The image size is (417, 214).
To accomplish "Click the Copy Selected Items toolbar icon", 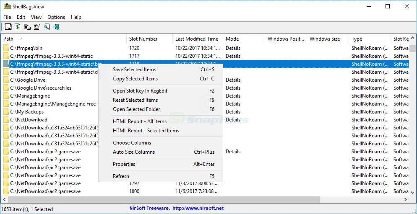I will pyautogui.click(x=27, y=27).
